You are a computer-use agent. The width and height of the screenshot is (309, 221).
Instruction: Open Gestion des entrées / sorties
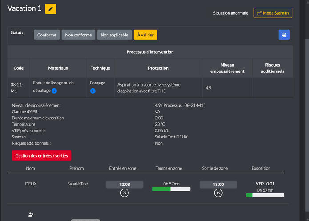[41, 156]
